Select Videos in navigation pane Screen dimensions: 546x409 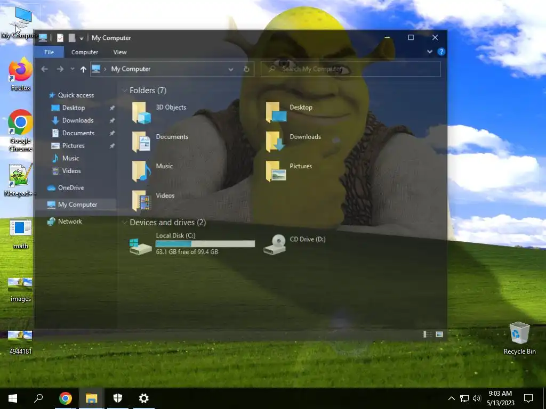pyautogui.click(x=71, y=171)
